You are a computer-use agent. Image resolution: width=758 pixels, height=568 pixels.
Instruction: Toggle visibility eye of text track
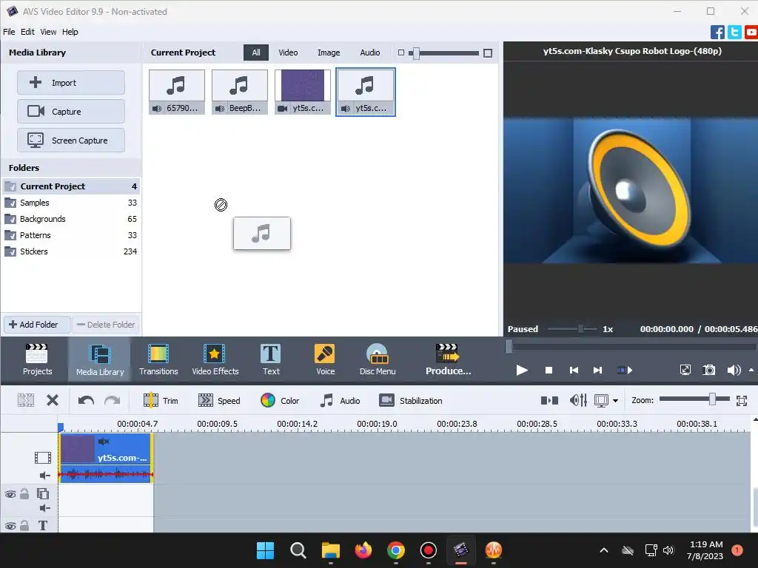pyautogui.click(x=10, y=526)
